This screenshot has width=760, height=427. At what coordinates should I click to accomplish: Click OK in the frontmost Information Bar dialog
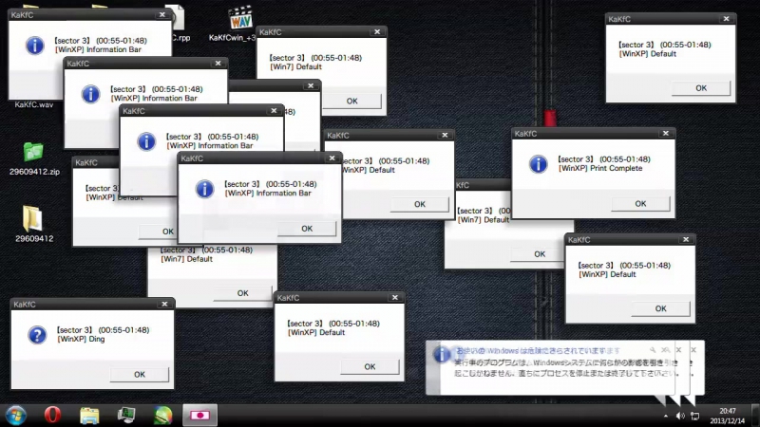[x=307, y=229]
